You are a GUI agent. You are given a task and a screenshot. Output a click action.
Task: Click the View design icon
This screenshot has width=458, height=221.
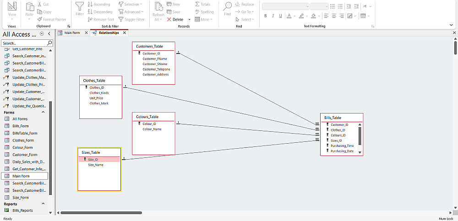point(12,7)
